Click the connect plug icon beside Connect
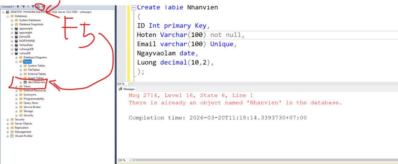398x164 pixels. pos(18,7)
